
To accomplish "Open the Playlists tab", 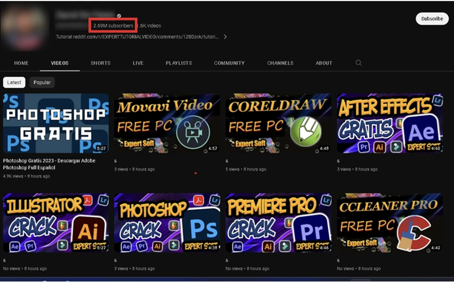I will tap(179, 63).
